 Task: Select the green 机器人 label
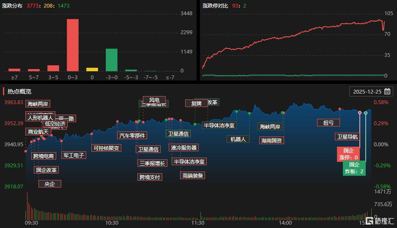pos(238,139)
